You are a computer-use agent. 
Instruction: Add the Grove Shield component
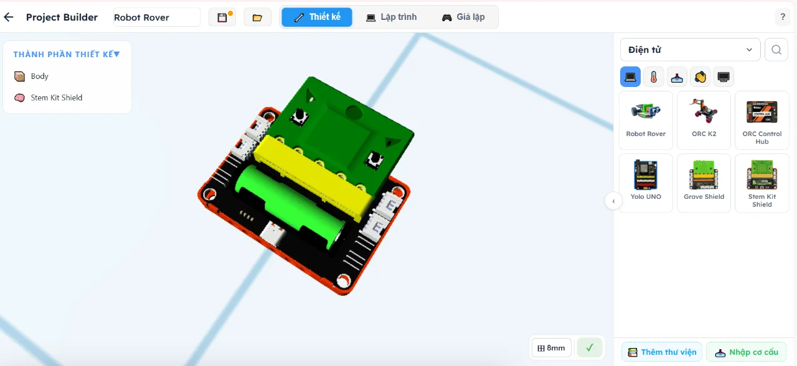coord(704,183)
